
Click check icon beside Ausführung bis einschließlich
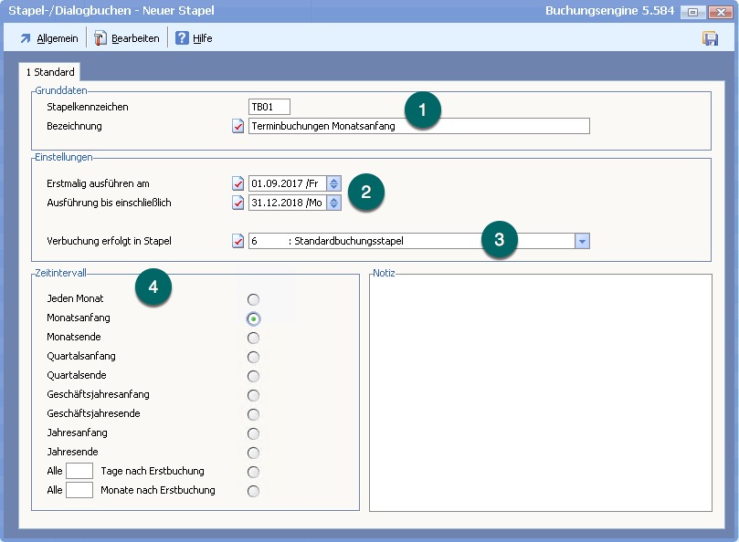tap(238, 203)
